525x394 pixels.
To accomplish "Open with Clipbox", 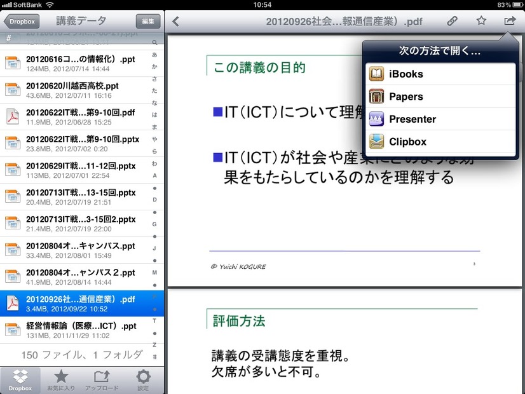I will pos(440,142).
